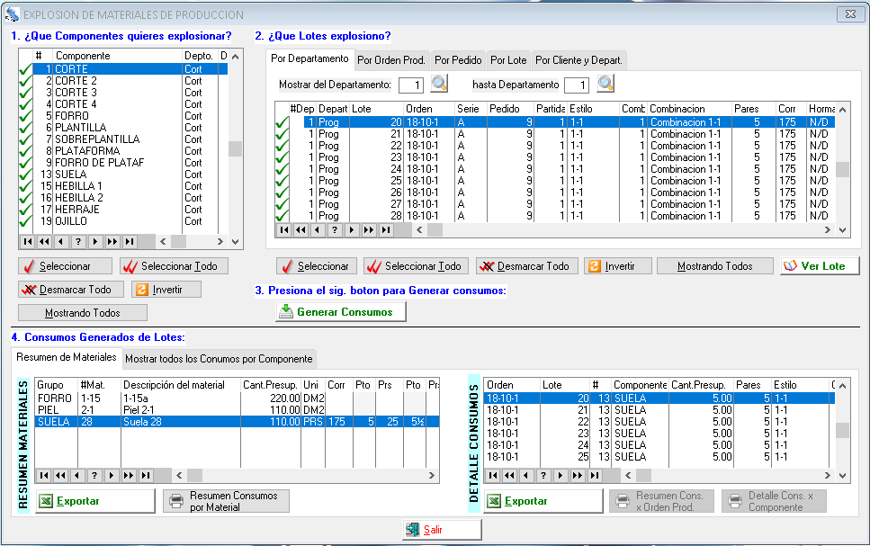Click the magnifier next to 'hasta Departamento'
Viewport: 870px width, 546px height.
605,85
